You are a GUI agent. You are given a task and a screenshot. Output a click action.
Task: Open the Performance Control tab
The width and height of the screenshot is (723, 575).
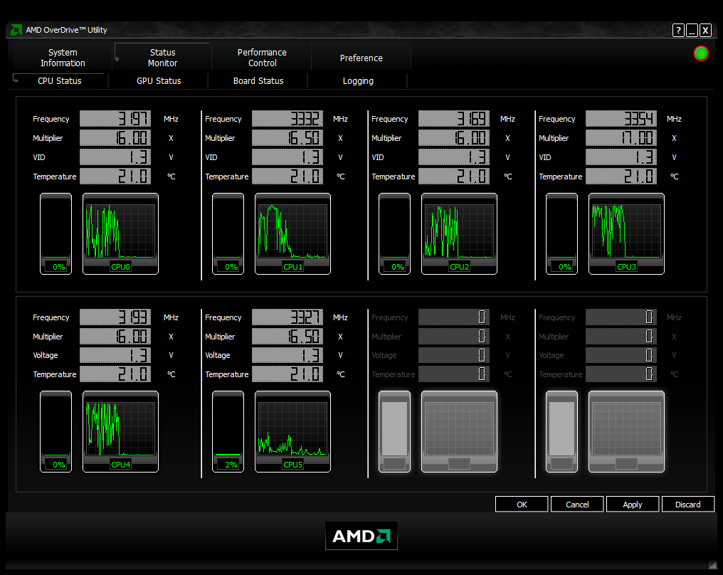pyautogui.click(x=262, y=58)
